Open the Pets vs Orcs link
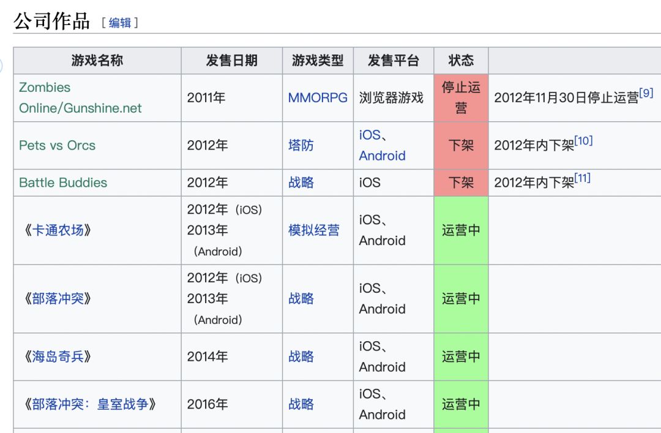This screenshot has width=661, height=433. [x=57, y=145]
